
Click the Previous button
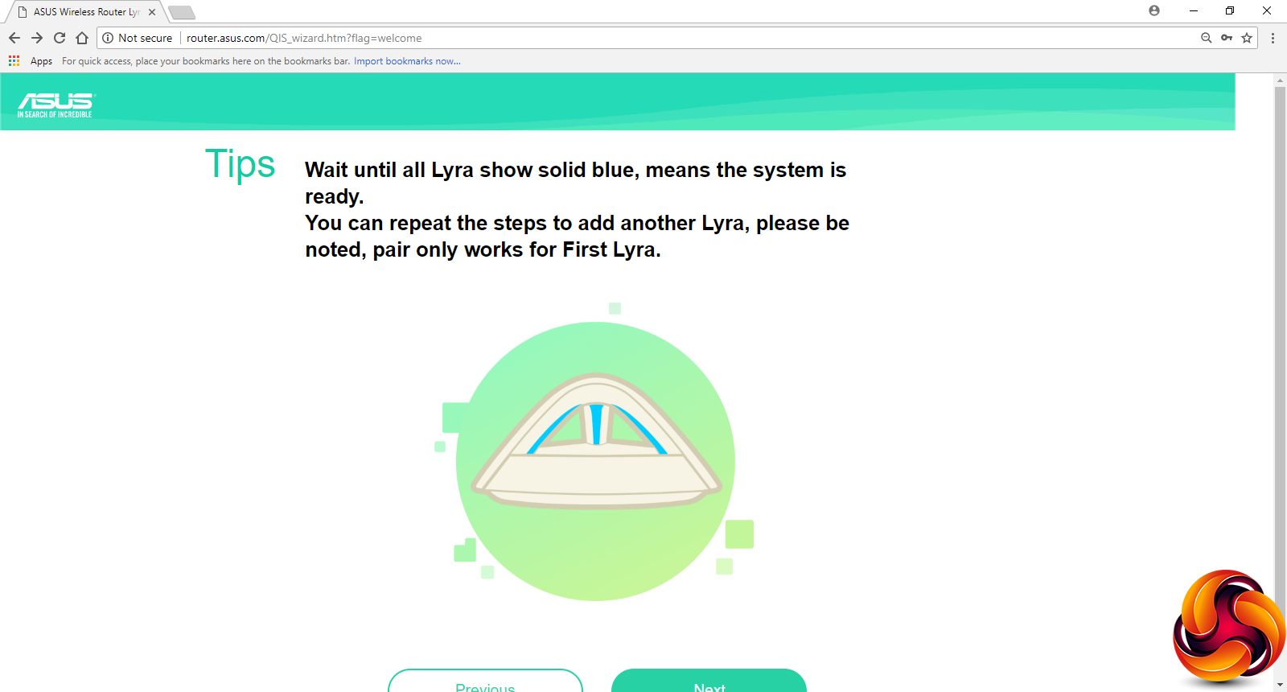coord(485,681)
